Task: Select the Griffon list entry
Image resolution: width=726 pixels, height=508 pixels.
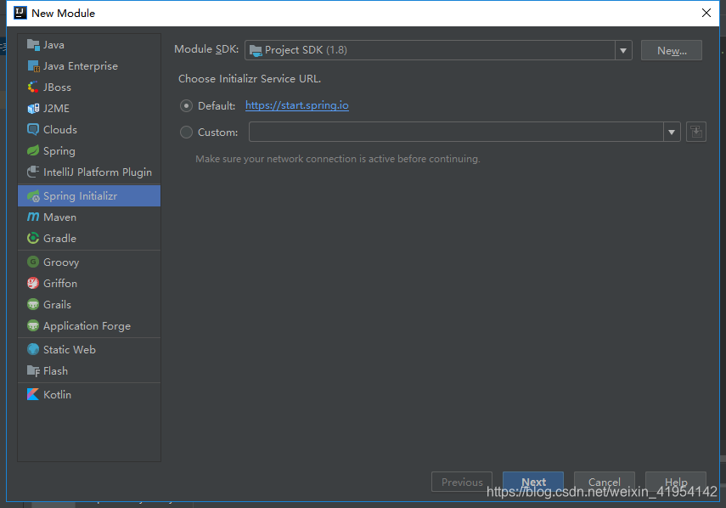Action: 89,284
